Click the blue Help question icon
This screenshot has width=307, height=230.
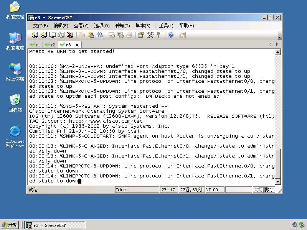(171, 35)
